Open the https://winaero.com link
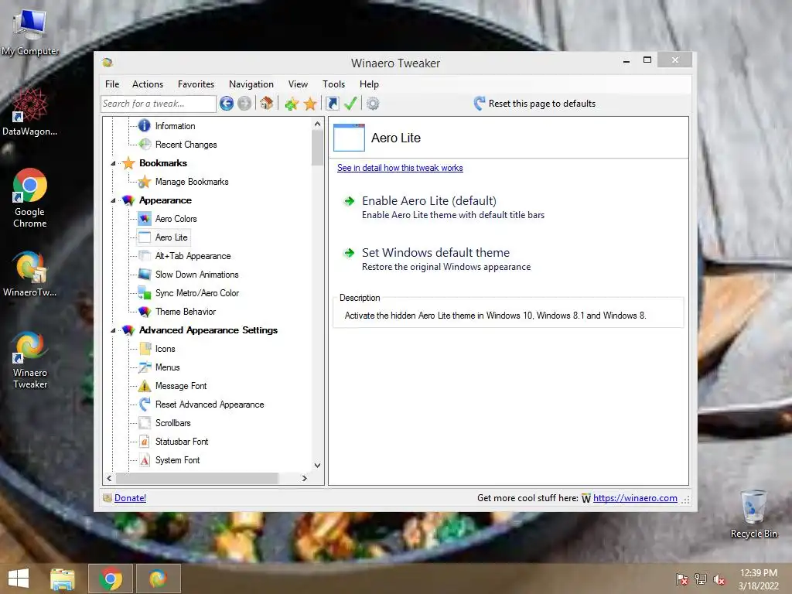Screen dimensions: 792x594 [635, 498]
